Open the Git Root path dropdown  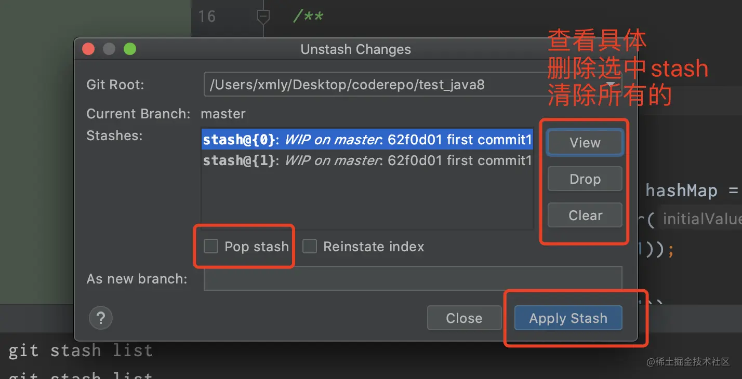(611, 85)
